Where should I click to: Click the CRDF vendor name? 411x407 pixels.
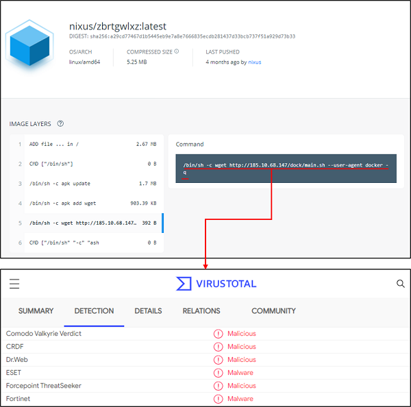tap(14, 347)
